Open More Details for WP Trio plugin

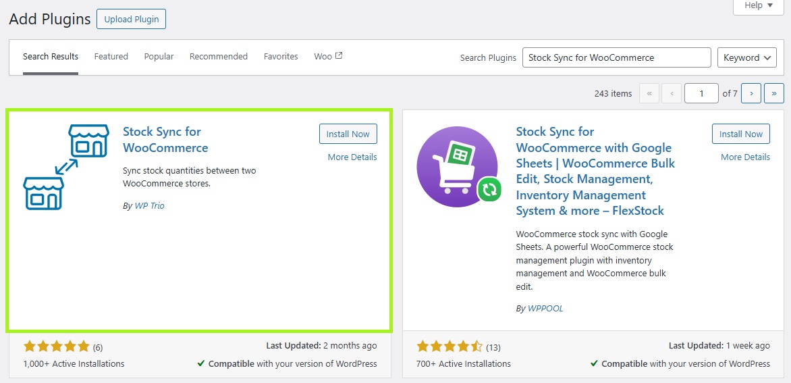pos(352,157)
